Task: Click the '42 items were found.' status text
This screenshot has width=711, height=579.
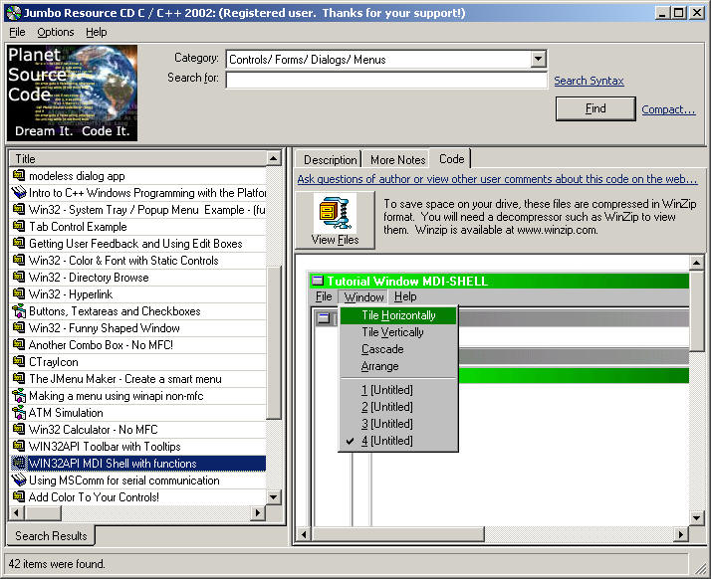Action: tap(57, 564)
